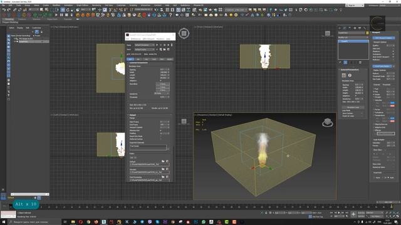Toggle the Temperature channel checkbox
401x225 pixels.
point(374,115)
